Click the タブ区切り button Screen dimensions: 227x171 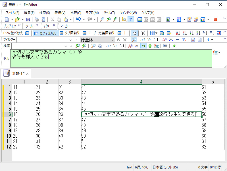[x=70, y=33]
